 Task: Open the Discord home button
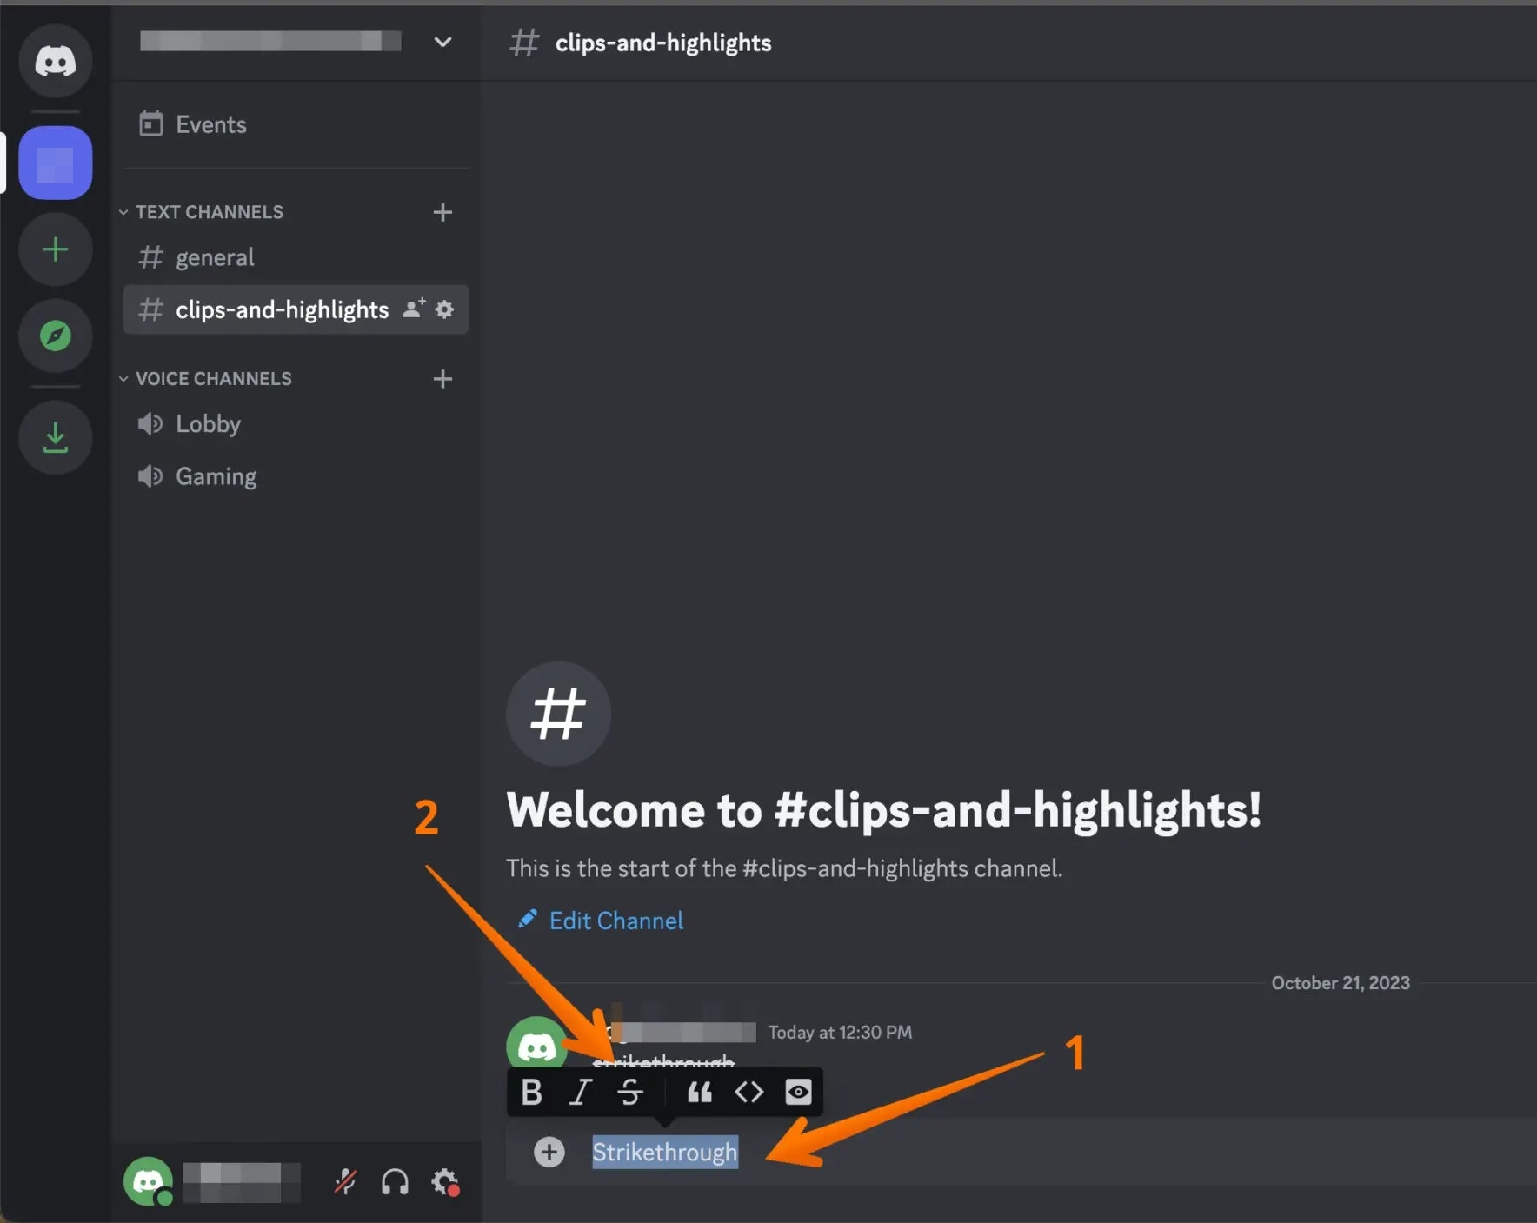tap(55, 61)
